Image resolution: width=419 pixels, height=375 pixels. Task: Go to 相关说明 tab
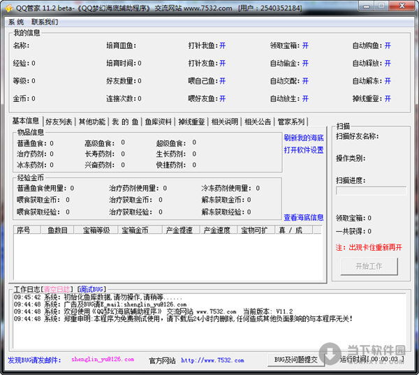point(225,122)
